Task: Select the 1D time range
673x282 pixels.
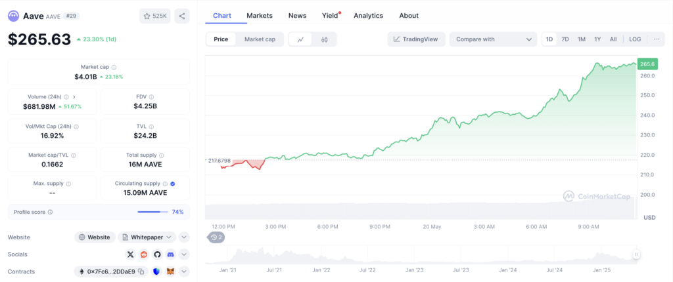Action: [x=549, y=39]
